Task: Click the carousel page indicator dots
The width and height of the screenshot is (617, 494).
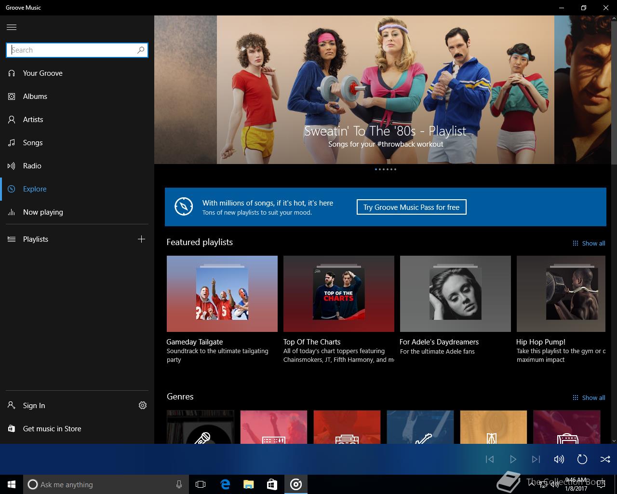Action: (x=386, y=169)
